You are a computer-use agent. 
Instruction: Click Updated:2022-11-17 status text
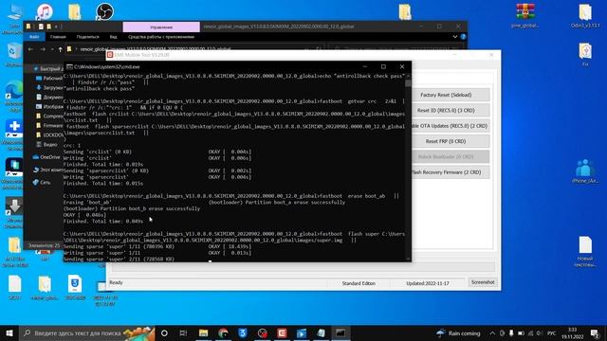point(428,283)
